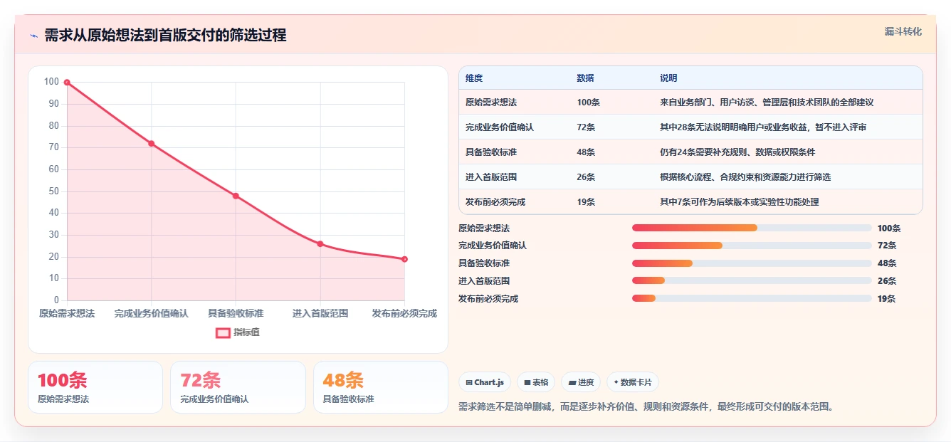Click the 需求从原始想法到首版交付的筛选过程 heading
951x442 pixels.
coord(165,36)
